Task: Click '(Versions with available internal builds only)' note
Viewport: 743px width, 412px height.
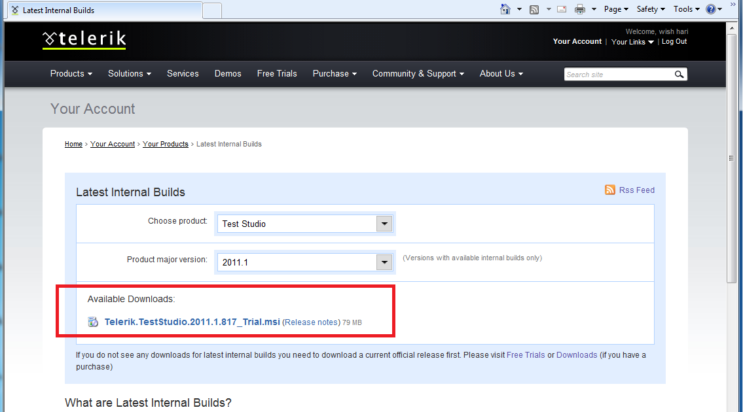Action: tap(473, 258)
